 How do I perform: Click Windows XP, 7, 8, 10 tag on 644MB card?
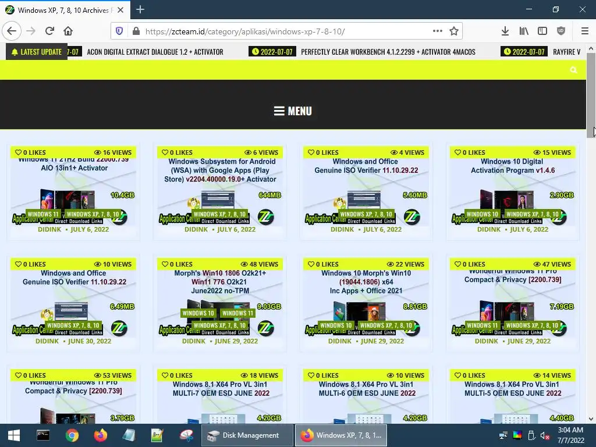pos(219,214)
